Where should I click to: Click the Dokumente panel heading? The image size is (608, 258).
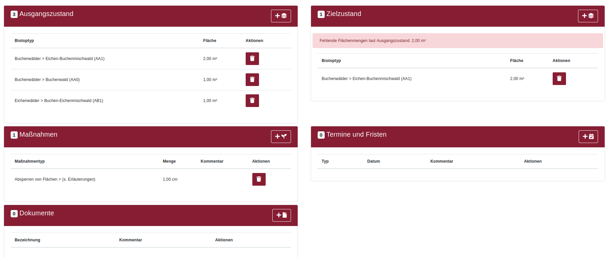[x=36, y=213]
